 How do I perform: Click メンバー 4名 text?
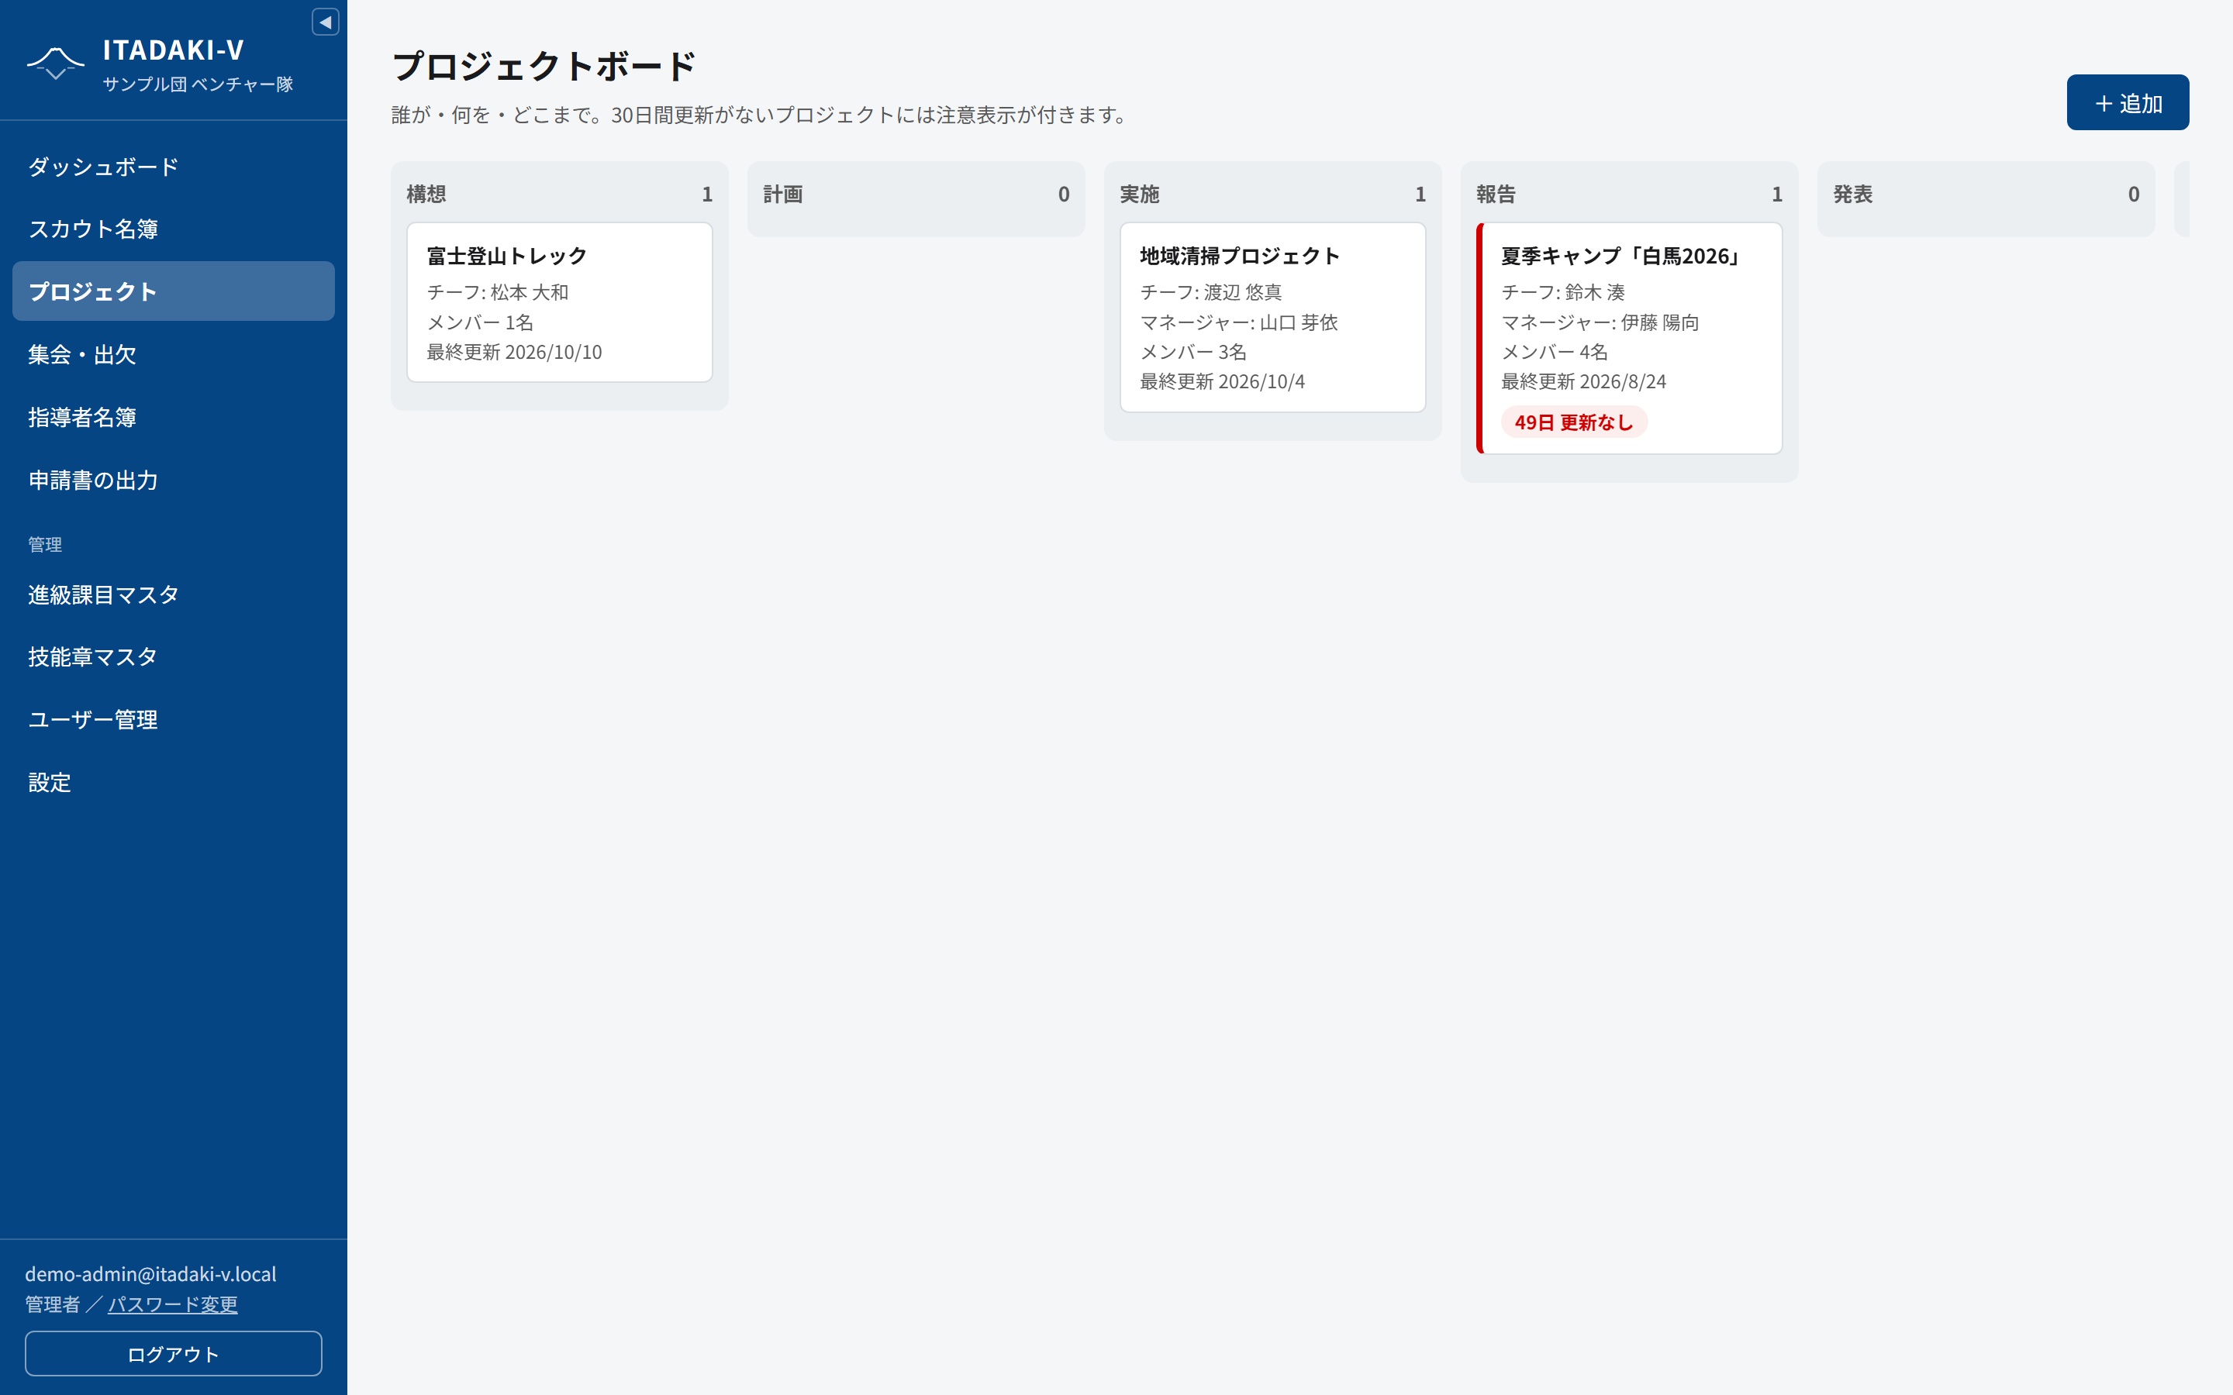coord(1554,352)
